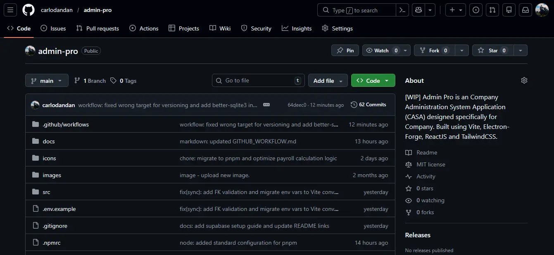Fork the repository with Fork button
The width and height of the screenshot is (554, 255).
tap(434, 50)
